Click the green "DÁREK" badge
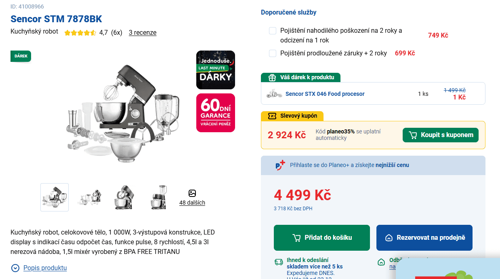 point(21,56)
